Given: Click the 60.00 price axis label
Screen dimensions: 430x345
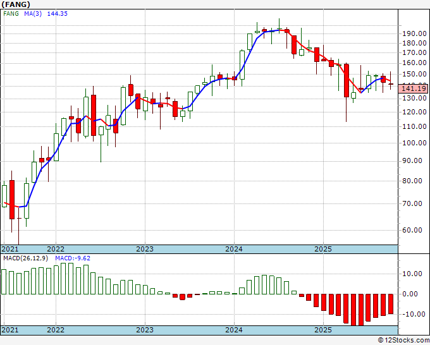Looking at the screenshot, I should 414,230.
